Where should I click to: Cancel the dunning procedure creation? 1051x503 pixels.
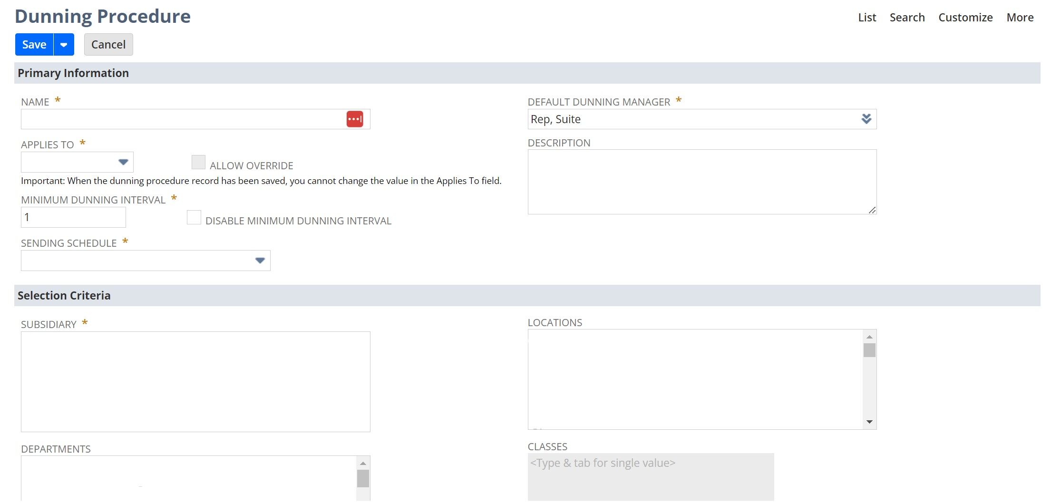108,44
